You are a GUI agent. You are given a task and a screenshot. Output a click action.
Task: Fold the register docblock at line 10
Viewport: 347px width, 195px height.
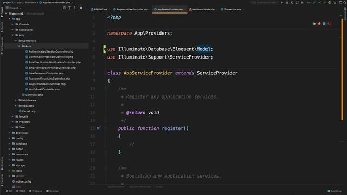click(106, 89)
